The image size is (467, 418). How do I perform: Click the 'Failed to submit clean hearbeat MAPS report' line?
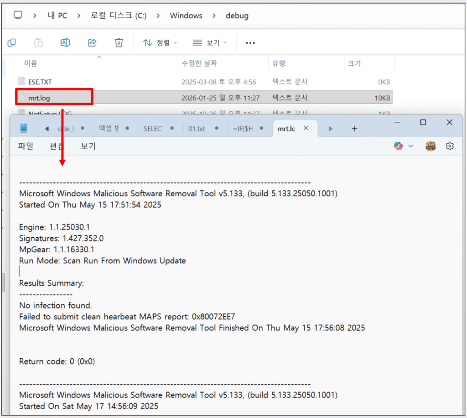click(127, 317)
